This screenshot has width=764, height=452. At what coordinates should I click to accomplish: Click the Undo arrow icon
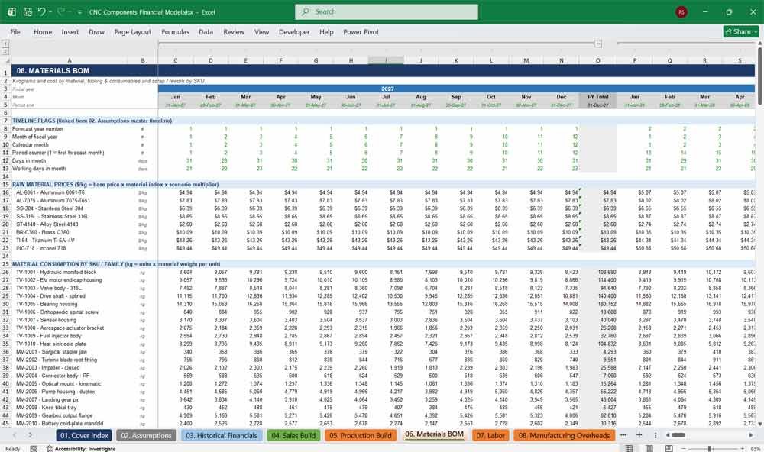click(41, 11)
